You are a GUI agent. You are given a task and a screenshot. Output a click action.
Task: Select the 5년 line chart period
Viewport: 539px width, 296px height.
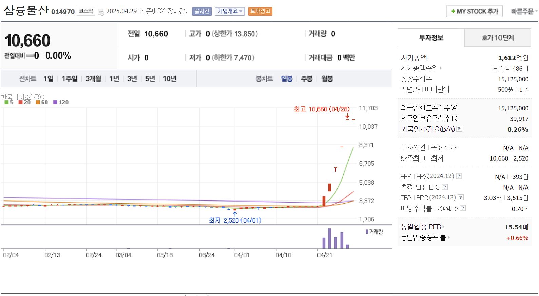[x=150, y=79]
